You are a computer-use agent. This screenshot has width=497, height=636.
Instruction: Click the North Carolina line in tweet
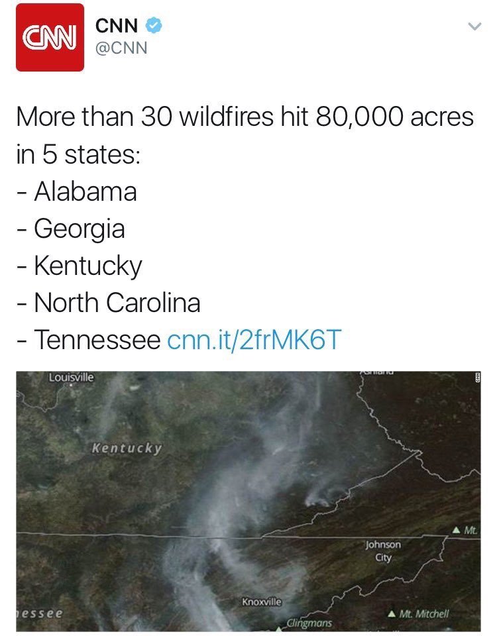click(109, 303)
